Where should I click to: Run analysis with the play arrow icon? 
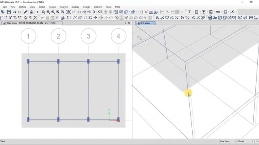(x=38, y=12)
